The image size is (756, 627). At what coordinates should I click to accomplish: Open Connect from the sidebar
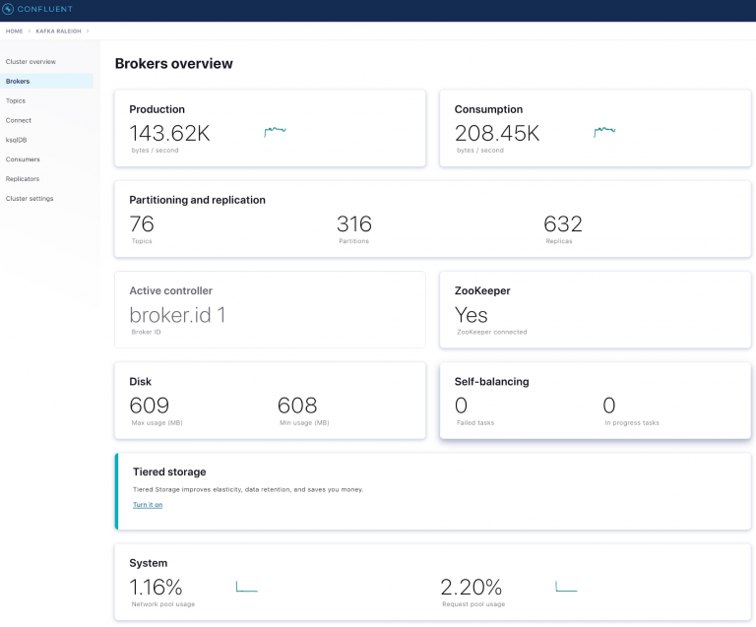pyautogui.click(x=19, y=120)
